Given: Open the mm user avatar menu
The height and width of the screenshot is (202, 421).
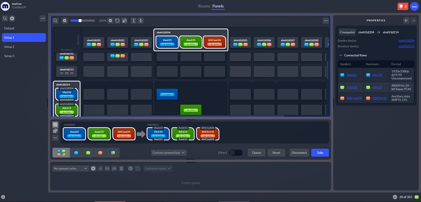Looking at the screenshot, I should (x=414, y=6).
